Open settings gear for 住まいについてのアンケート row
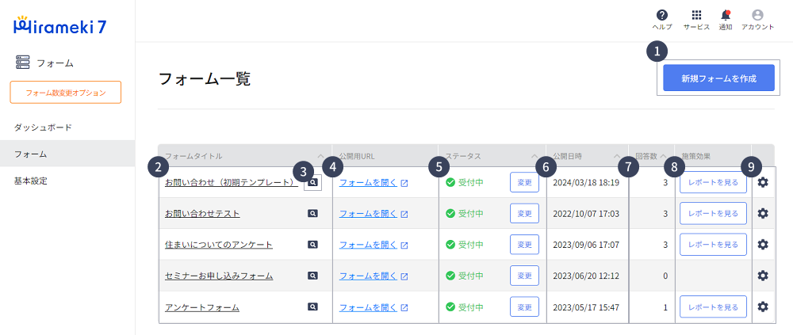 pyautogui.click(x=763, y=244)
